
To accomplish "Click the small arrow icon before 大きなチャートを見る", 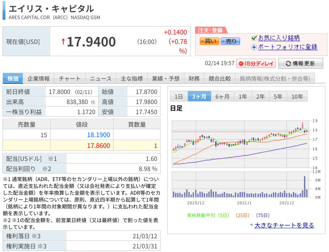I will coord(251,225).
